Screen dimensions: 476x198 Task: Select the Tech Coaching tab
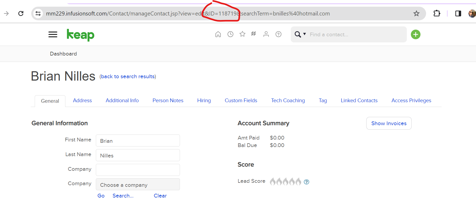pos(288,101)
